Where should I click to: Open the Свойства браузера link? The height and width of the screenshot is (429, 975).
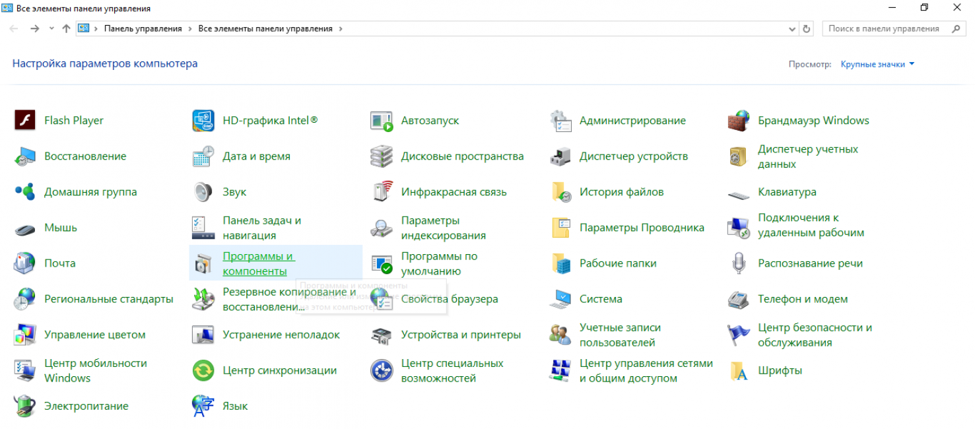pos(450,299)
